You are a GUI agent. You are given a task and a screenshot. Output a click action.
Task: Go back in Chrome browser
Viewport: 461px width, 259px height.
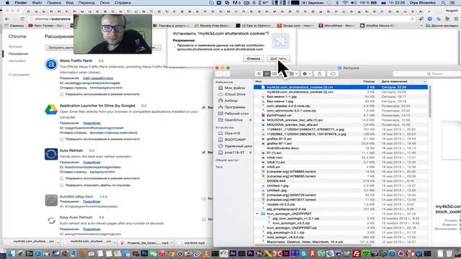pyautogui.click(x=7, y=19)
